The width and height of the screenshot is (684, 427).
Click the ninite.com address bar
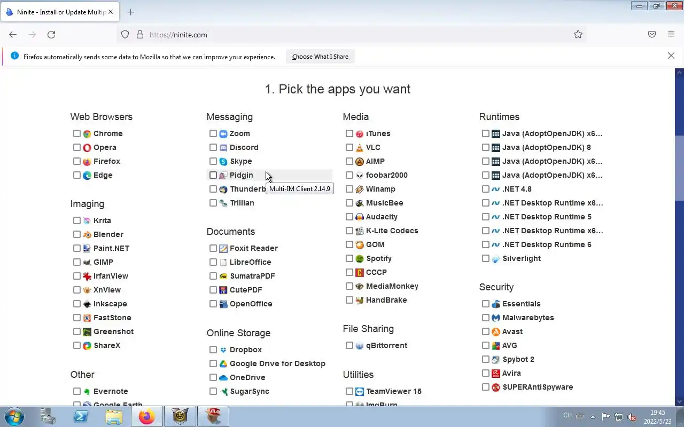(351, 35)
